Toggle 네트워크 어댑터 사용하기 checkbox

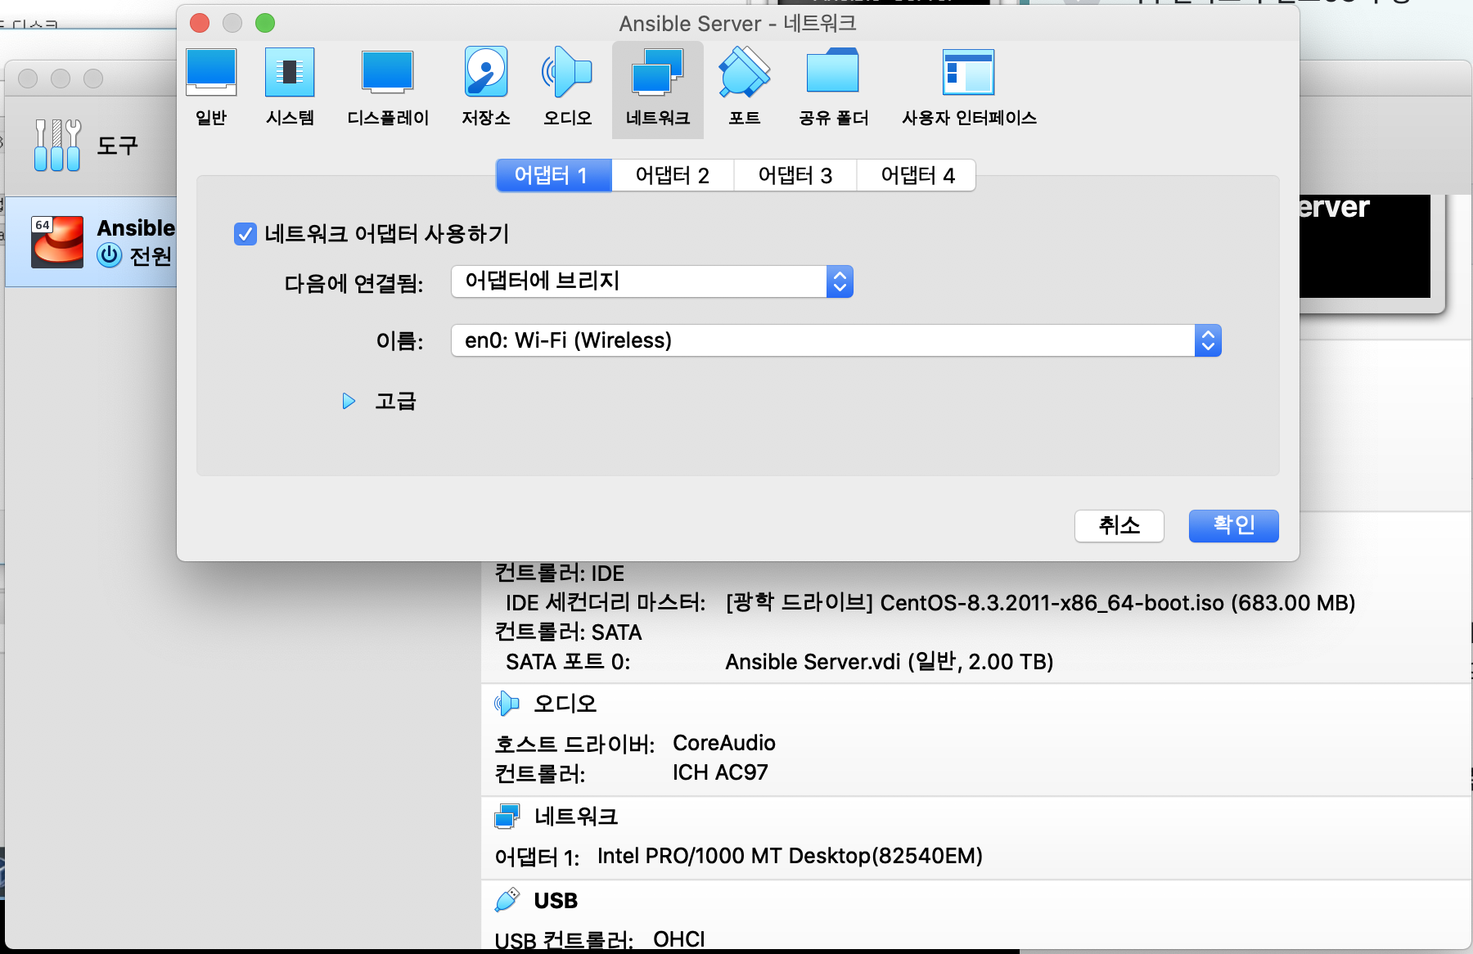pos(245,235)
